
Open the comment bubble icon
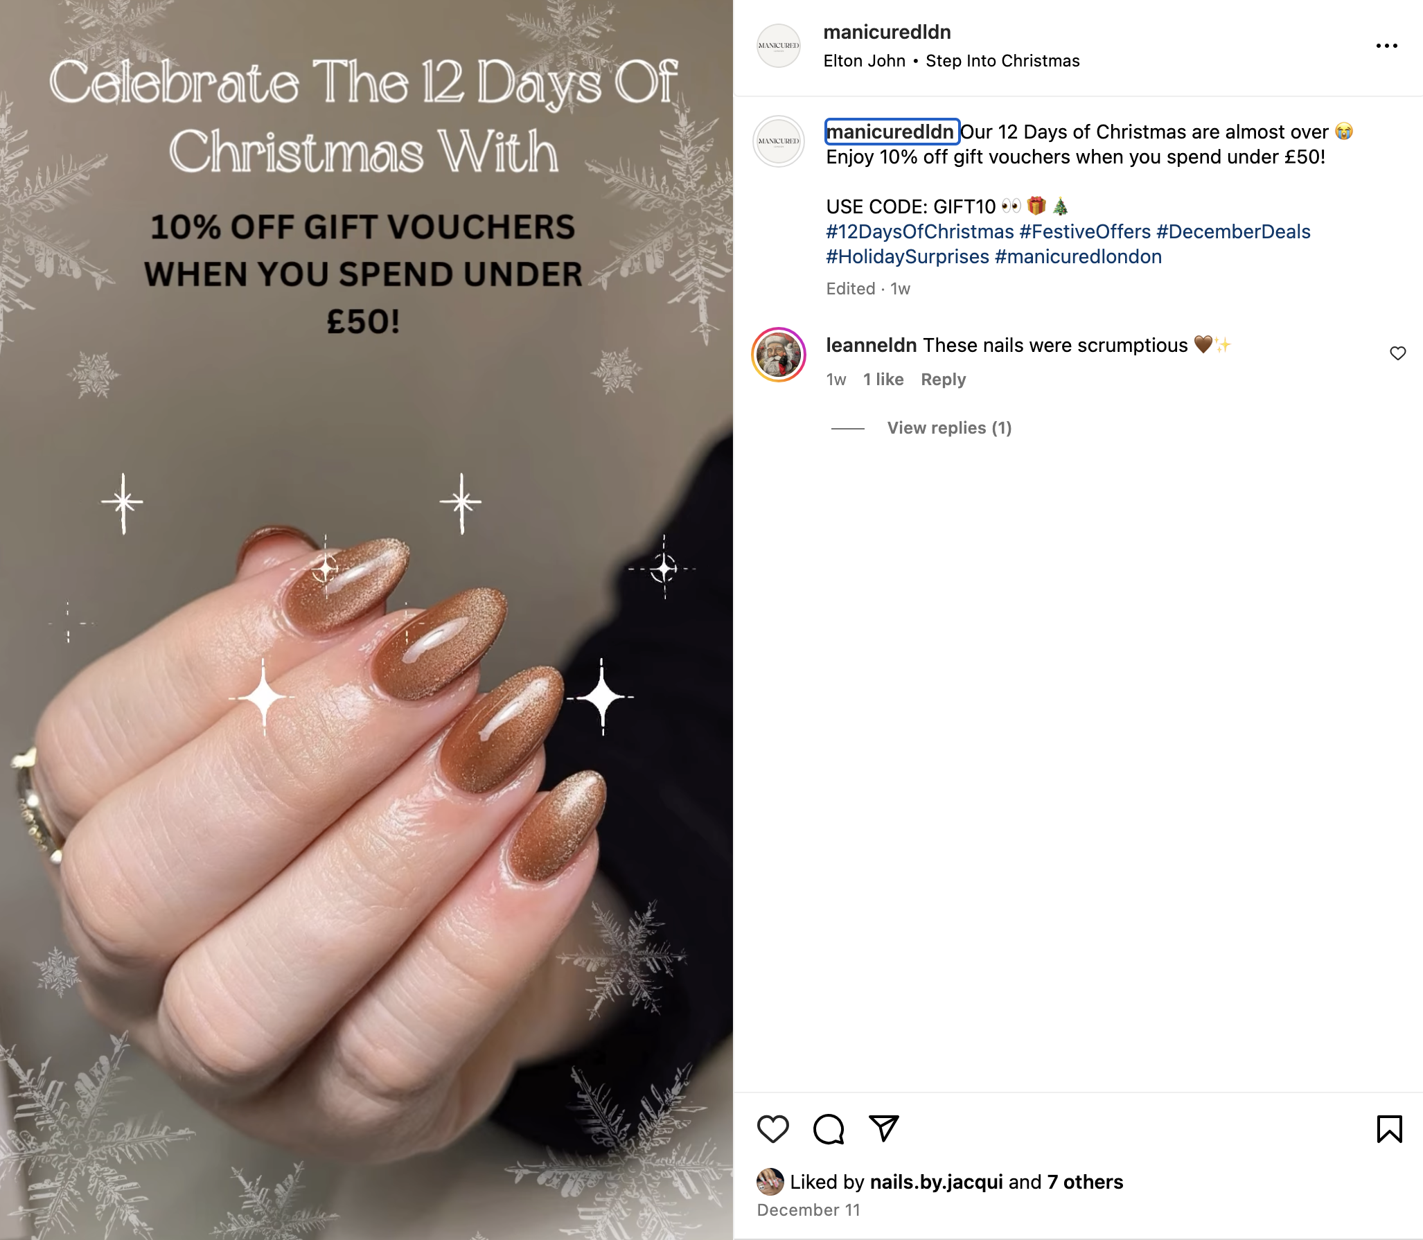(x=829, y=1129)
